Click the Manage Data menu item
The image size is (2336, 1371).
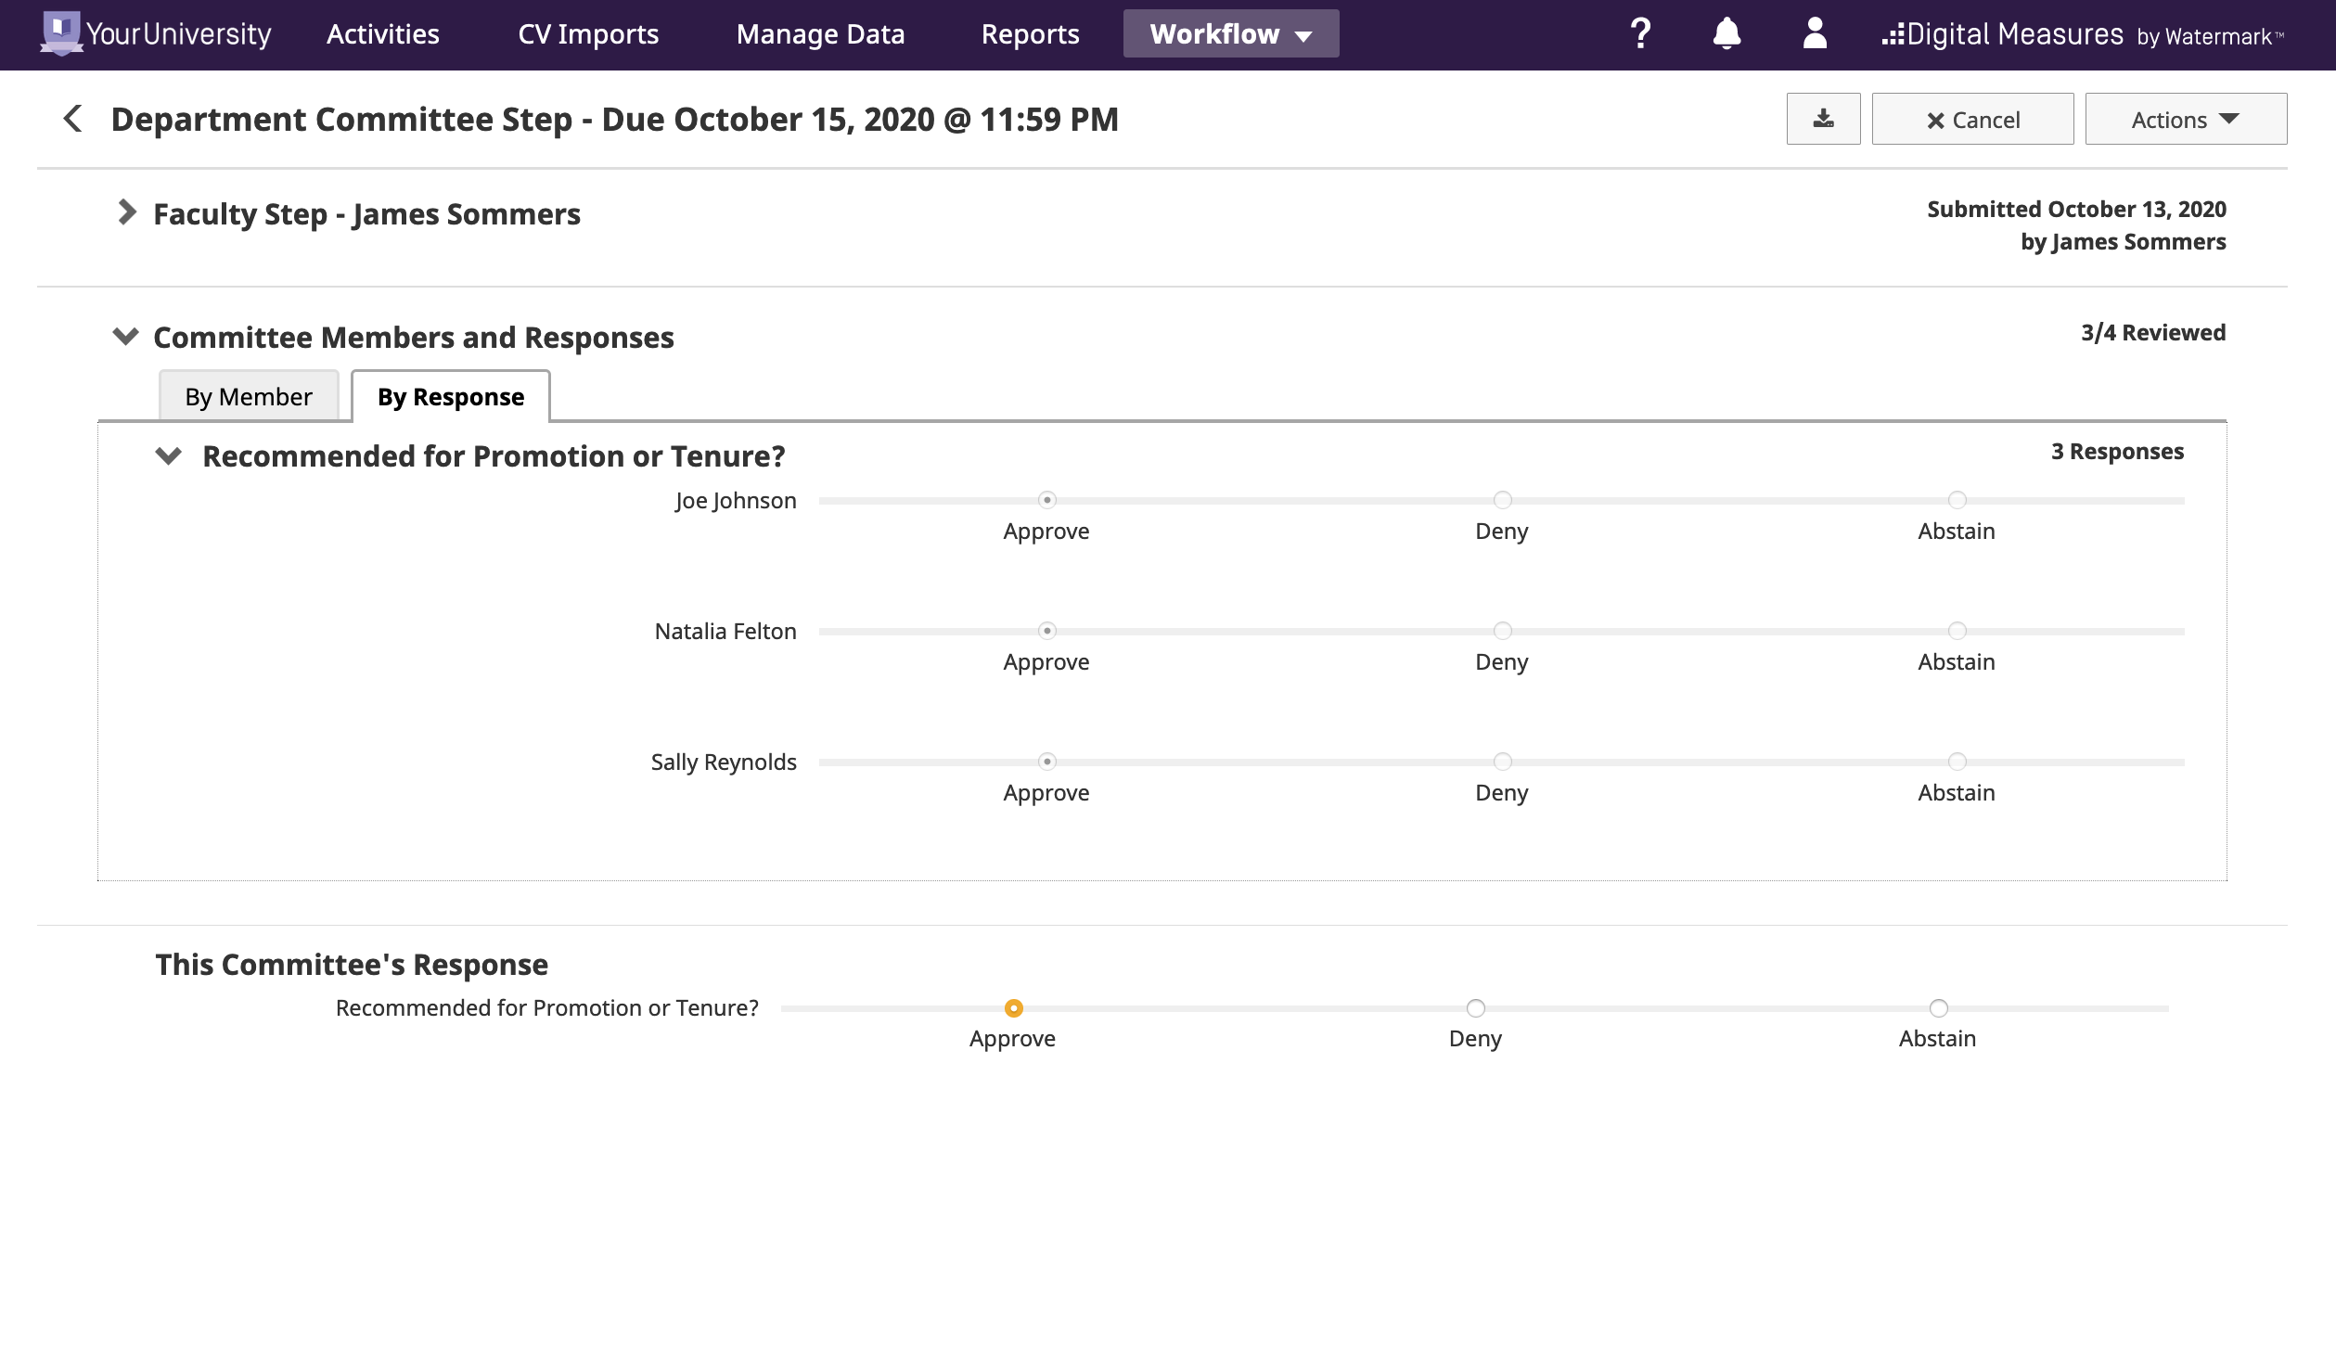coord(819,32)
